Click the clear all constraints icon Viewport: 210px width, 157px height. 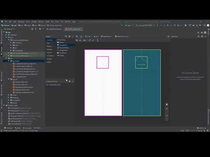pos(90,40)
